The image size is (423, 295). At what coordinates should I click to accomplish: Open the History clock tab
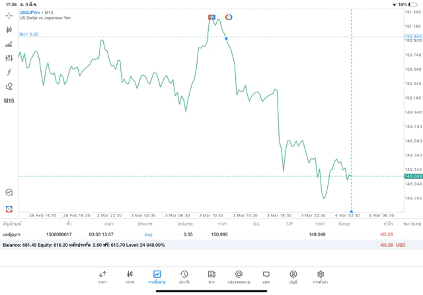coord(184,276)
